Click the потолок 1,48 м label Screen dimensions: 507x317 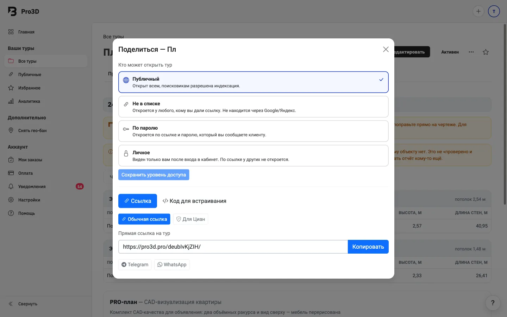(470, 249)
